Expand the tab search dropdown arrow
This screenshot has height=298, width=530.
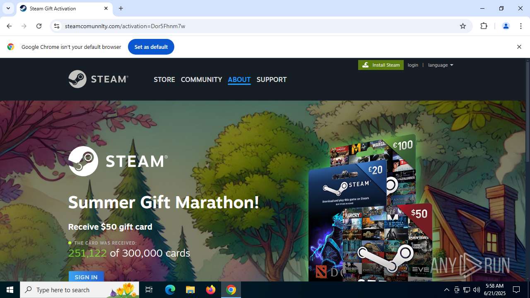click(8, 8)
